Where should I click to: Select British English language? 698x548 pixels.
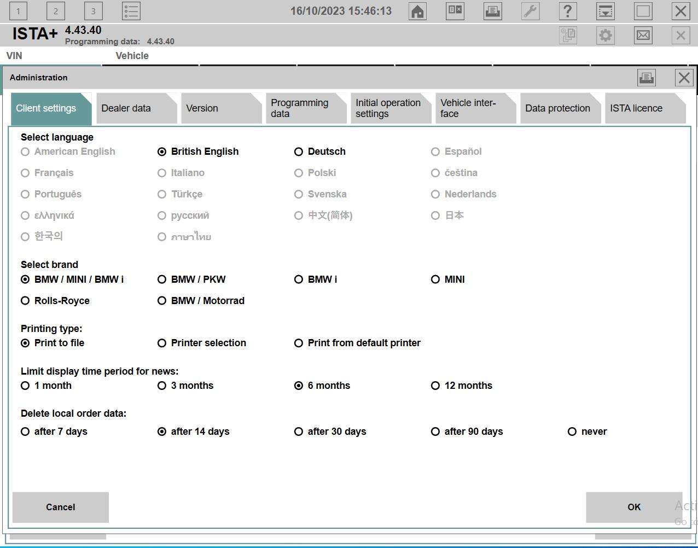click(198, 151)
